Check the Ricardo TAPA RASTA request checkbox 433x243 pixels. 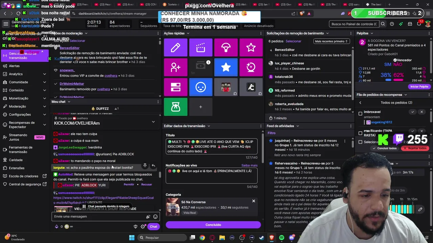point(361,133)
